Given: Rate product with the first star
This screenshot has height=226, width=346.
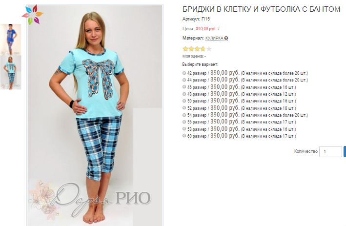Looking at the screenshot, I should [x=185, y=49].
